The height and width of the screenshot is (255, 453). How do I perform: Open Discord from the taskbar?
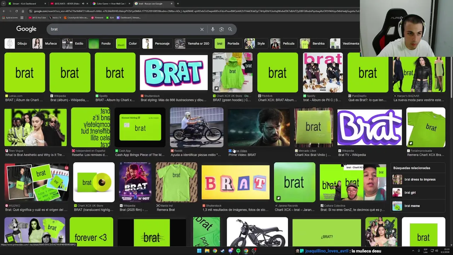coord(230,251)
